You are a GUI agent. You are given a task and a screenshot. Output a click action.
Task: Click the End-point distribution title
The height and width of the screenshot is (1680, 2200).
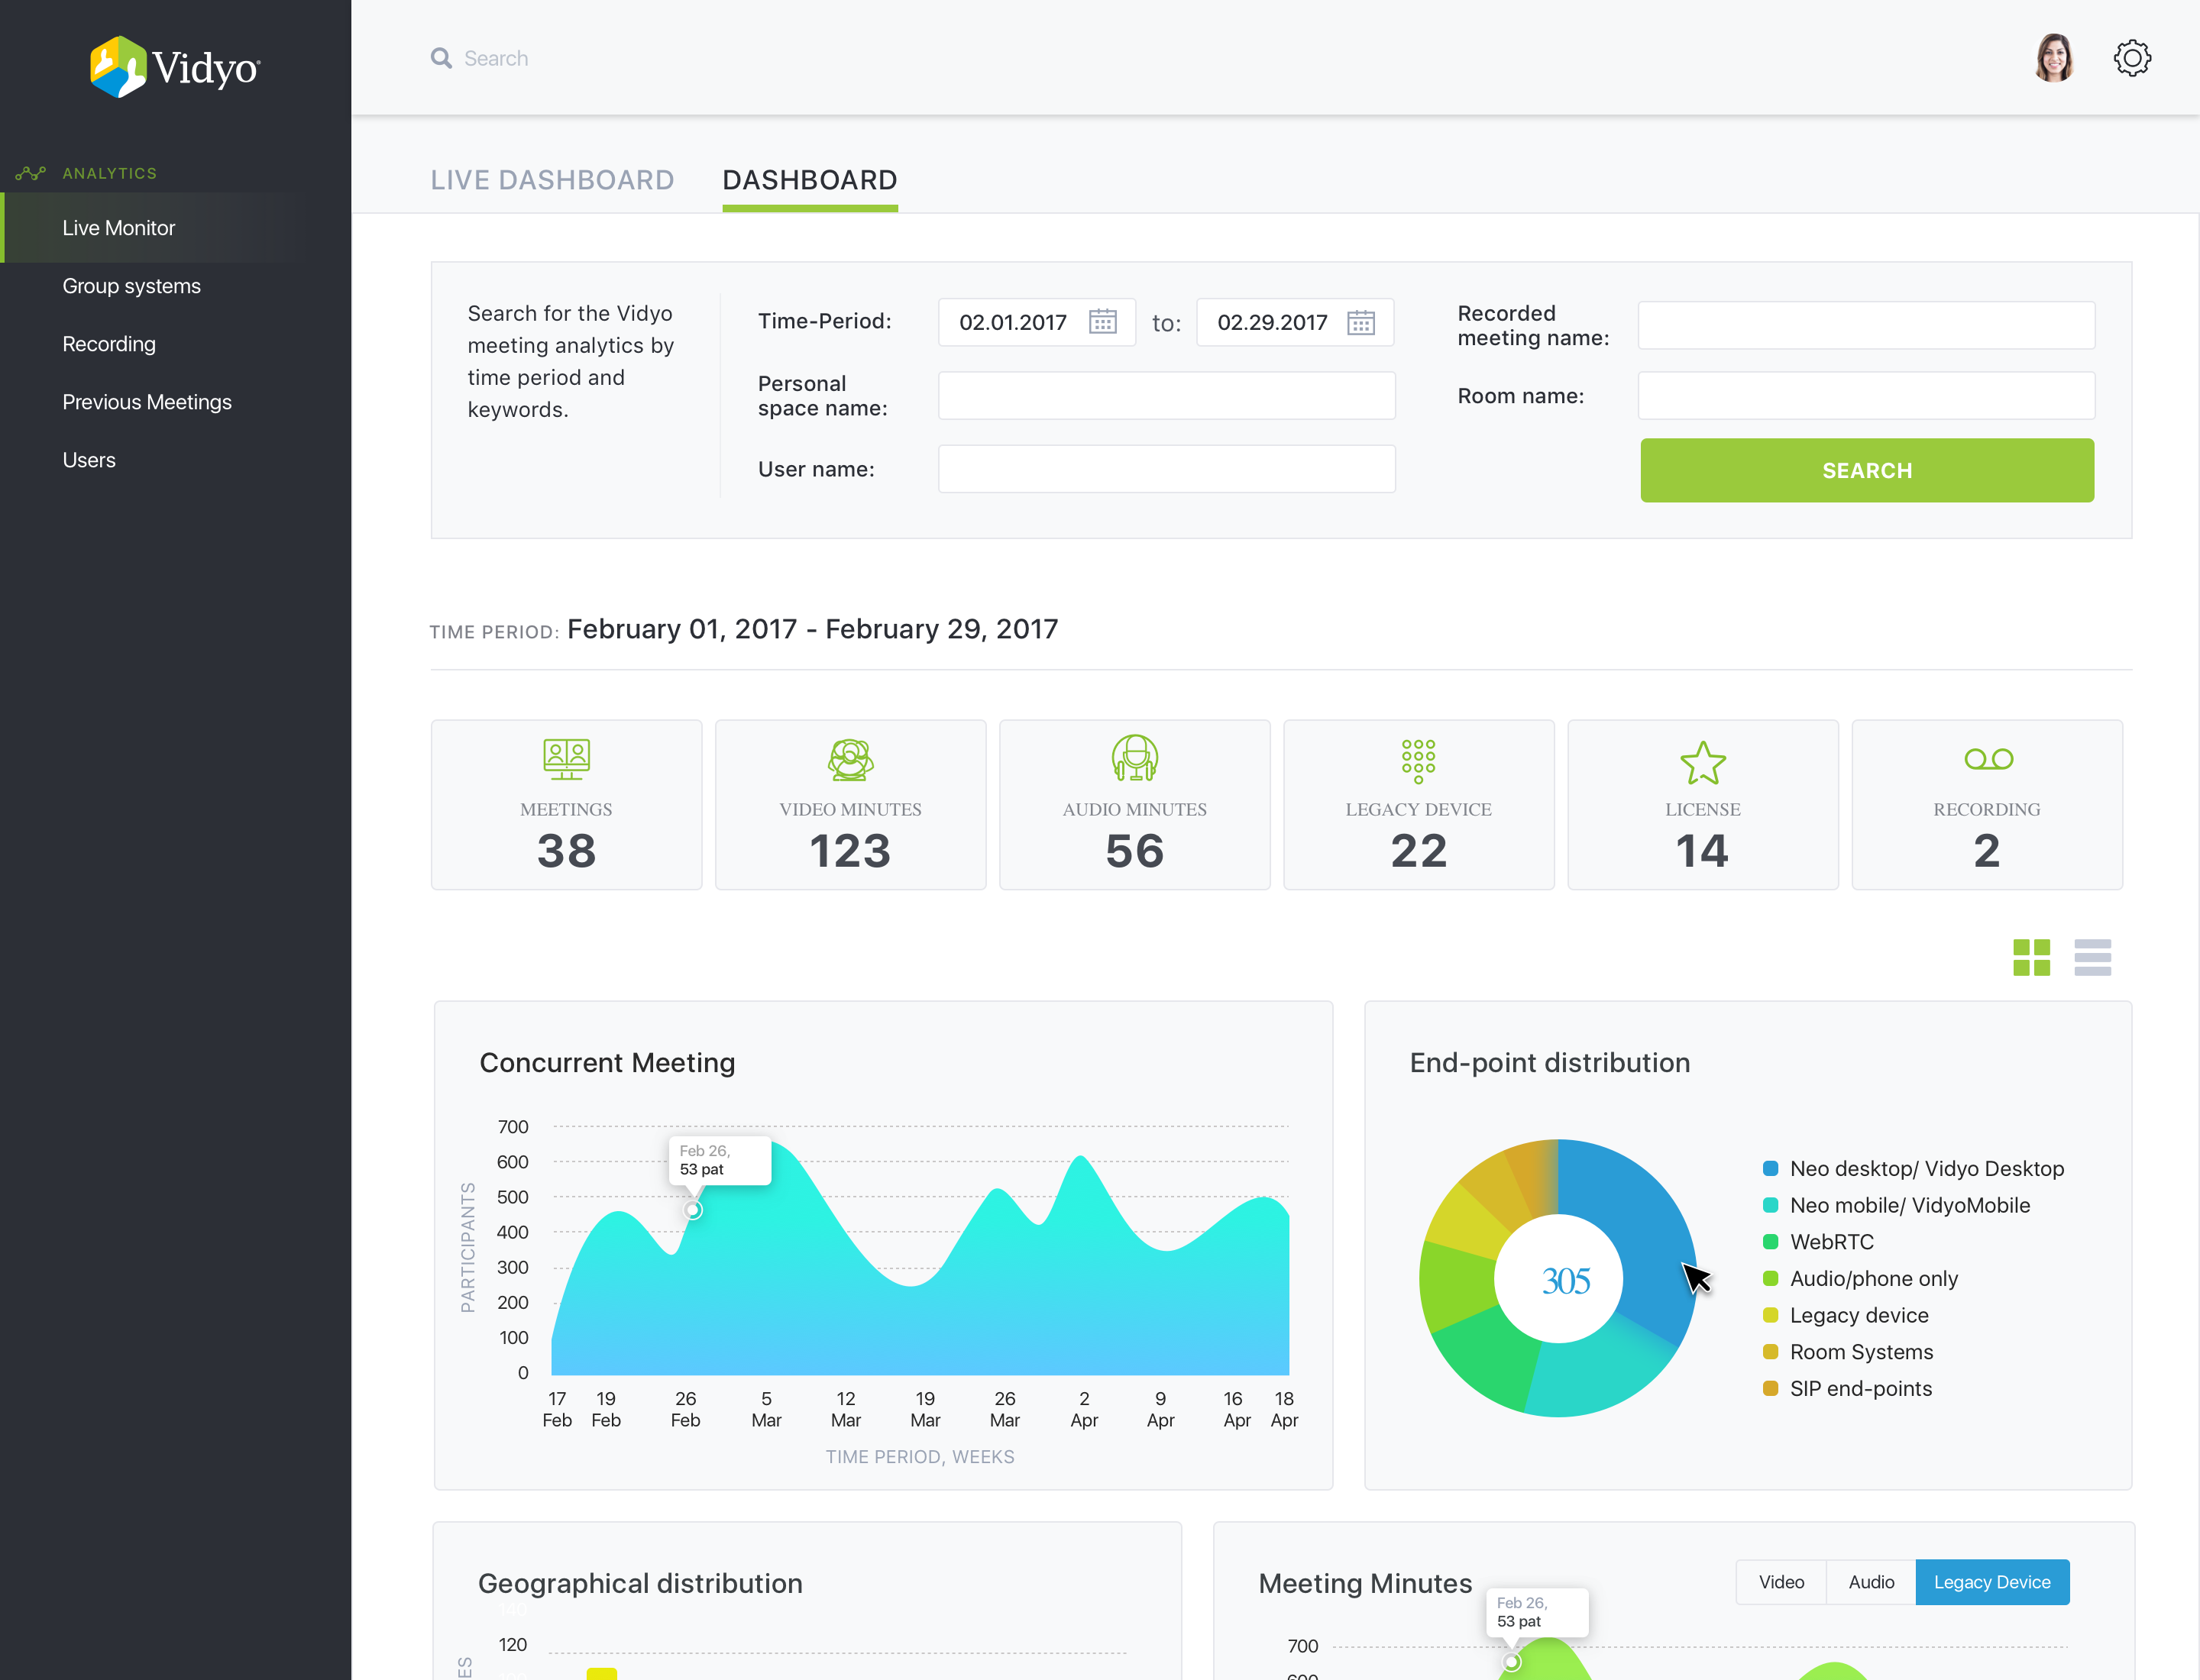(x=1550, y=1062)
